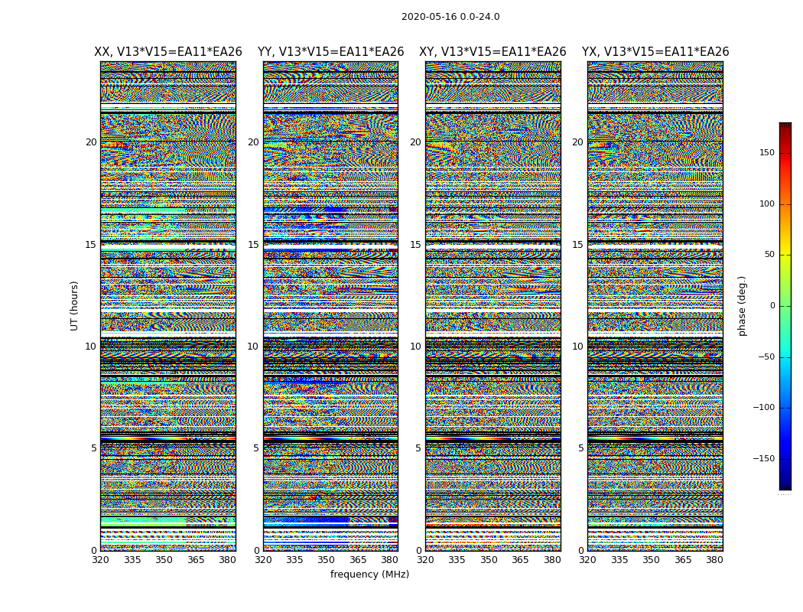This screenshot has width=803, height=612.
Task: Click the phase (deg.) colorbar label
Action: click(742, 306)
